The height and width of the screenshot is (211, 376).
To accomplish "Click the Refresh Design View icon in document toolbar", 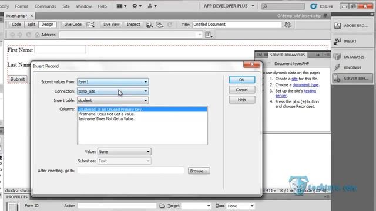I will tap(170, 25).
